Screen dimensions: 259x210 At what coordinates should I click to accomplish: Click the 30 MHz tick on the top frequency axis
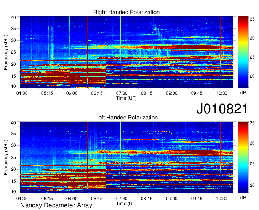[x=13, y=40]
